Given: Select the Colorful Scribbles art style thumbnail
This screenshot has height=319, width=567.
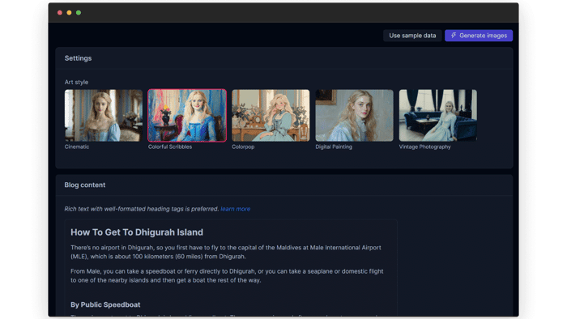Looking at the screenshot, I should pos(187,115).
